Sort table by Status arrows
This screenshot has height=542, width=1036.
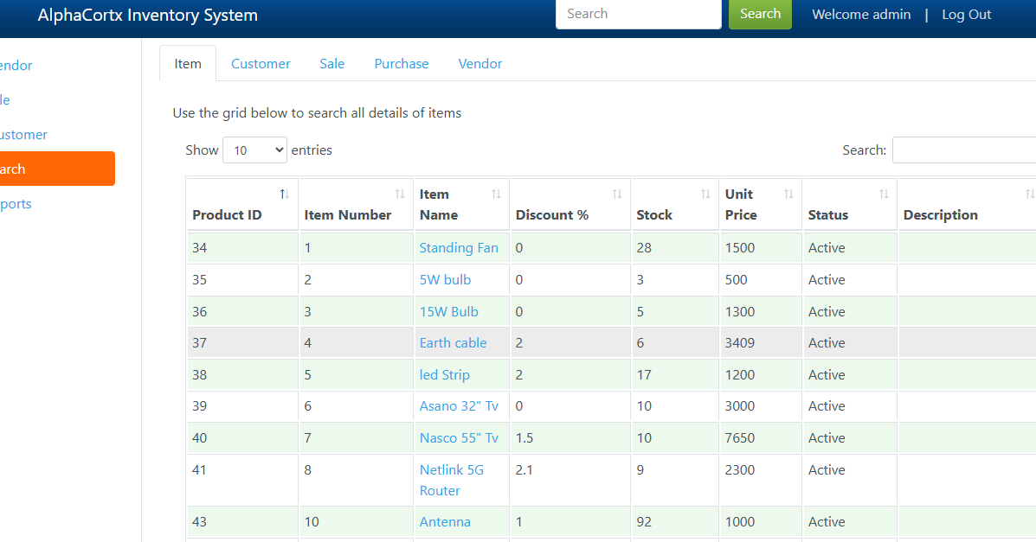click(x=884, y=194)
